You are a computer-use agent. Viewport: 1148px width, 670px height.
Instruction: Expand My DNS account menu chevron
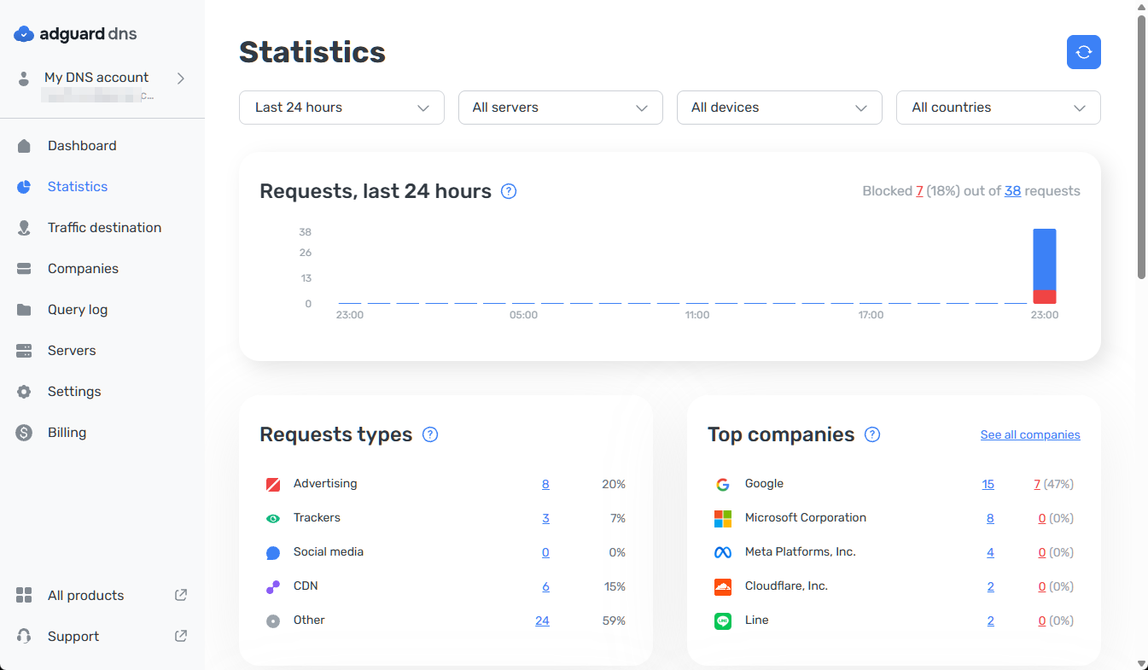coord(180,79)
